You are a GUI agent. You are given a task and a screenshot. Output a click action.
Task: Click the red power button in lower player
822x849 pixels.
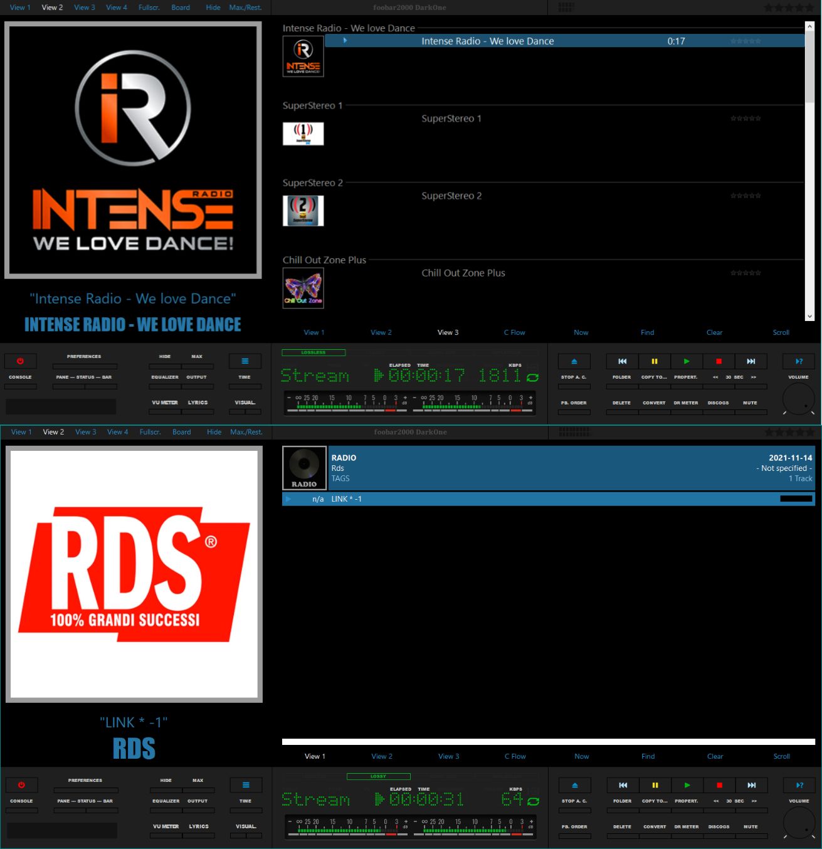pos(21,785)
